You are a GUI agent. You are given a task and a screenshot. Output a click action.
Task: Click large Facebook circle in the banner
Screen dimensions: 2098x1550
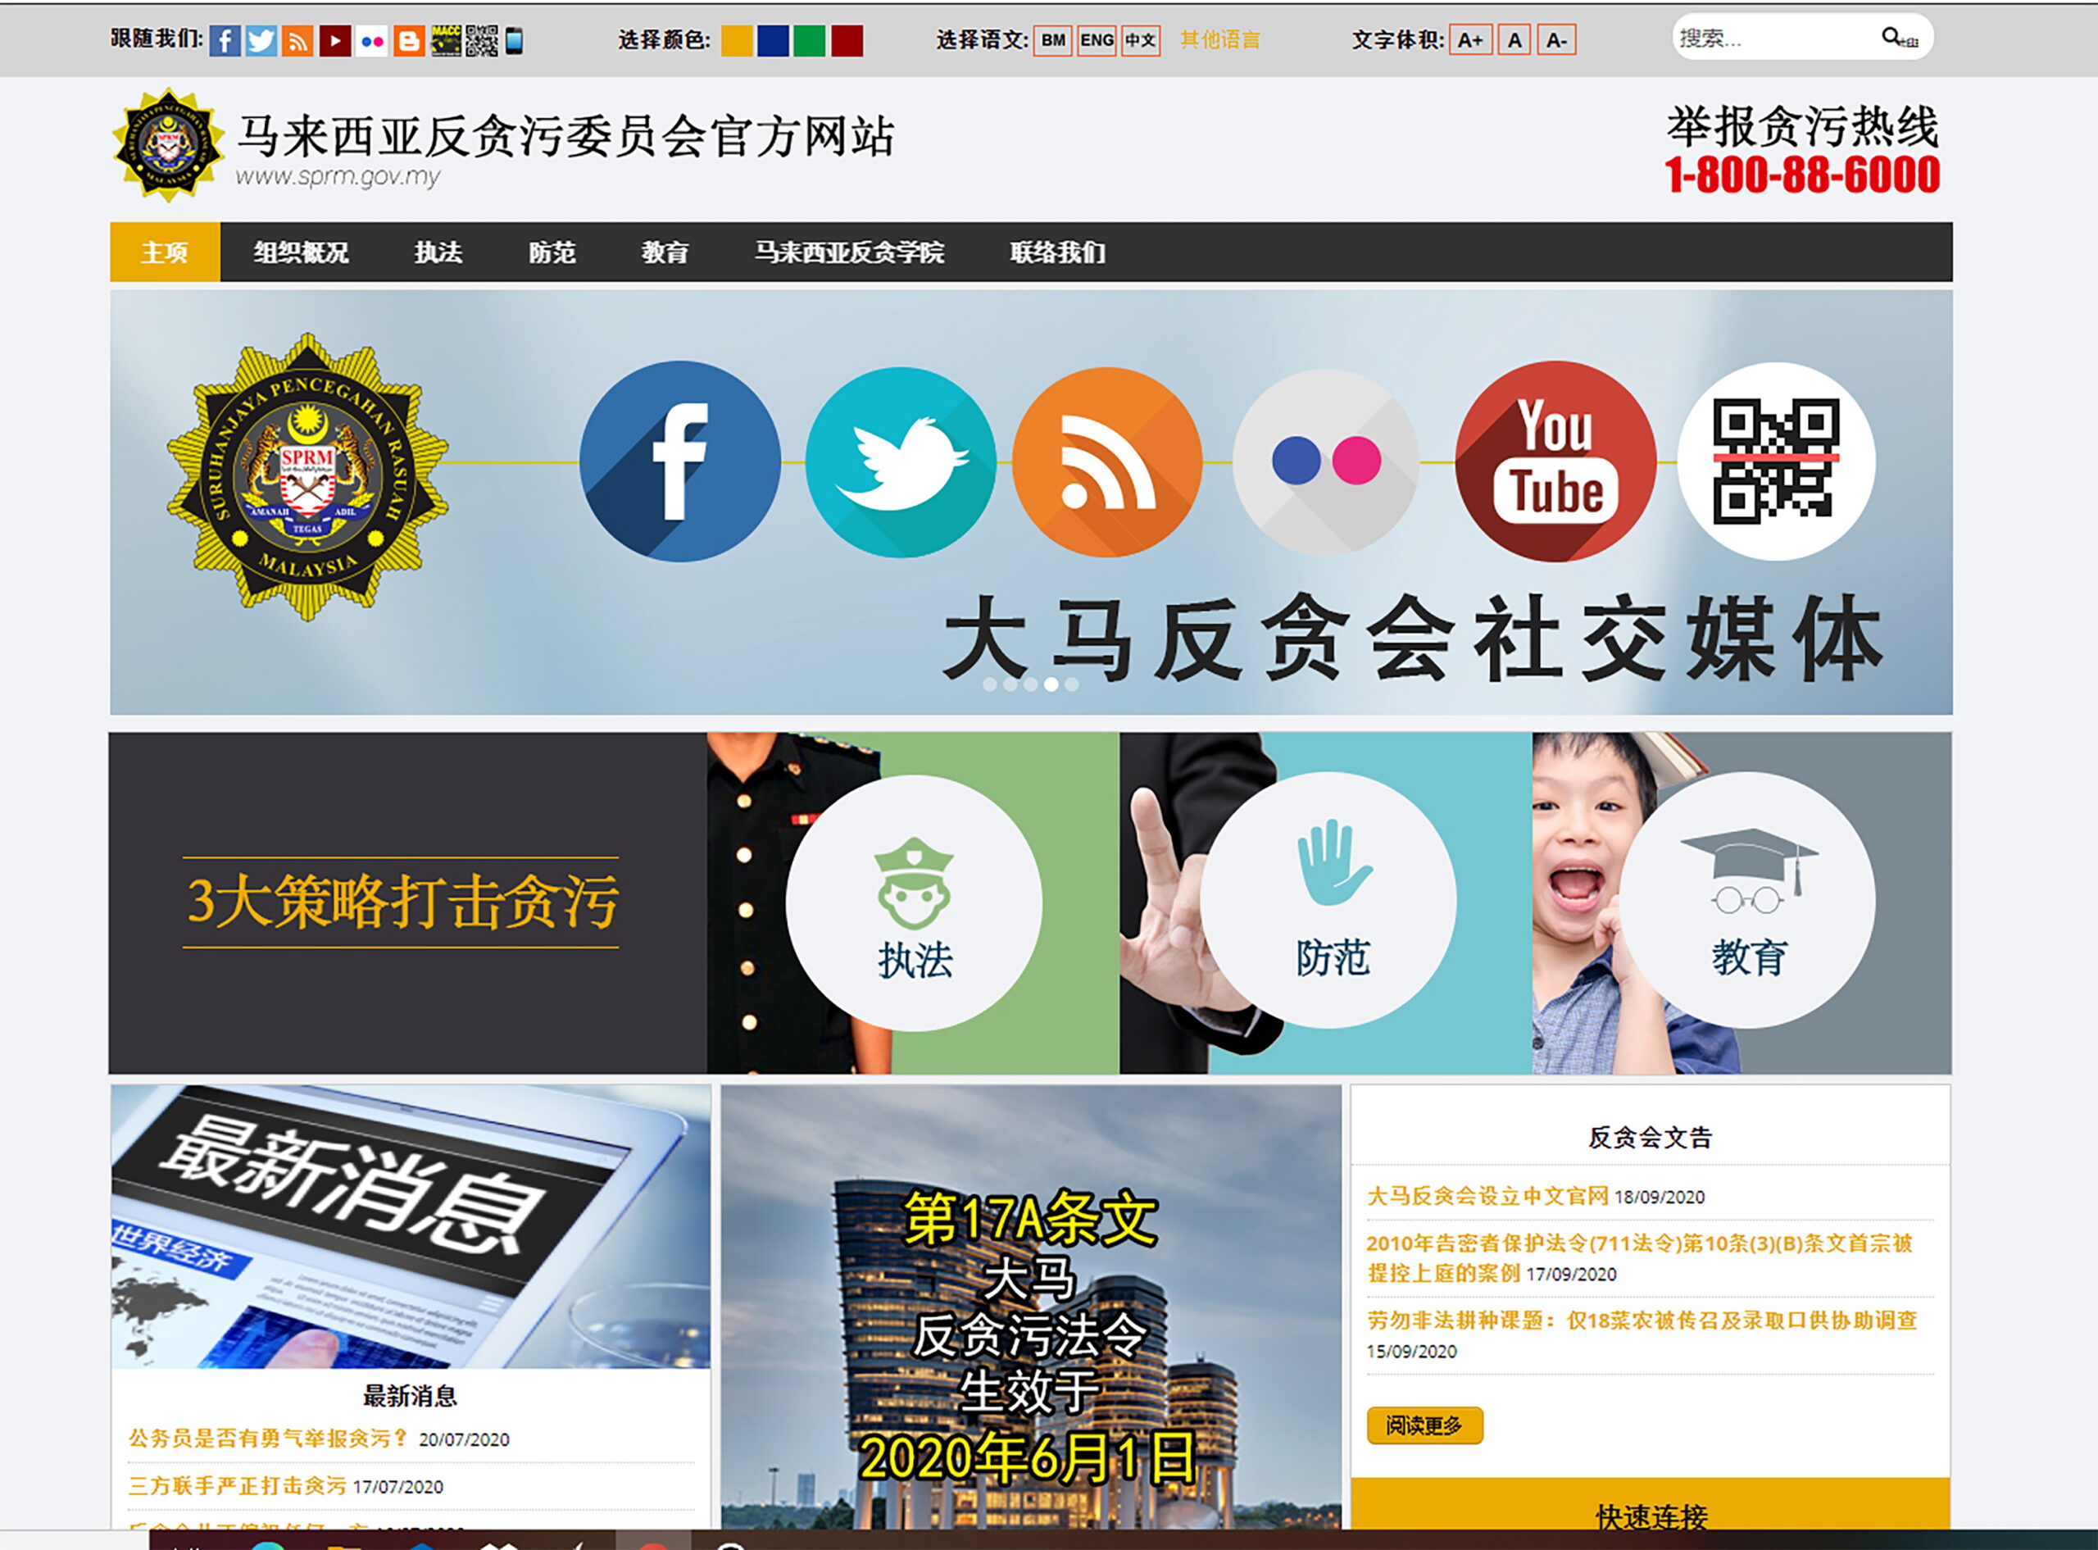pos(680,461)
